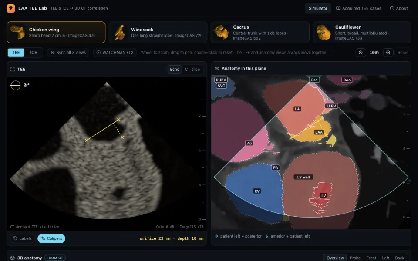
Task: Select the Back 3D view tab
Action: click(399, 258)
